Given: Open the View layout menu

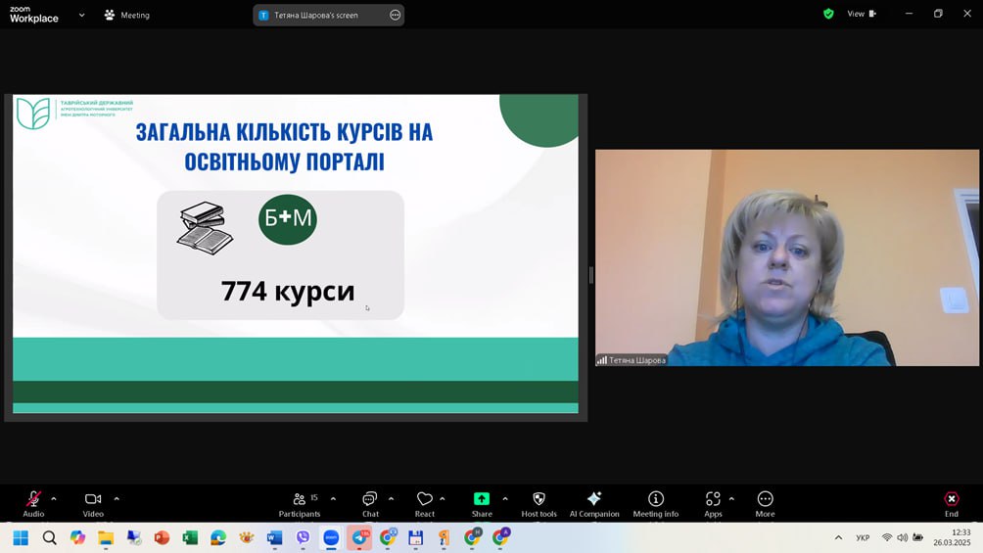Looking at the screenshot, I should pyautogui.click(x=862, y=14).
